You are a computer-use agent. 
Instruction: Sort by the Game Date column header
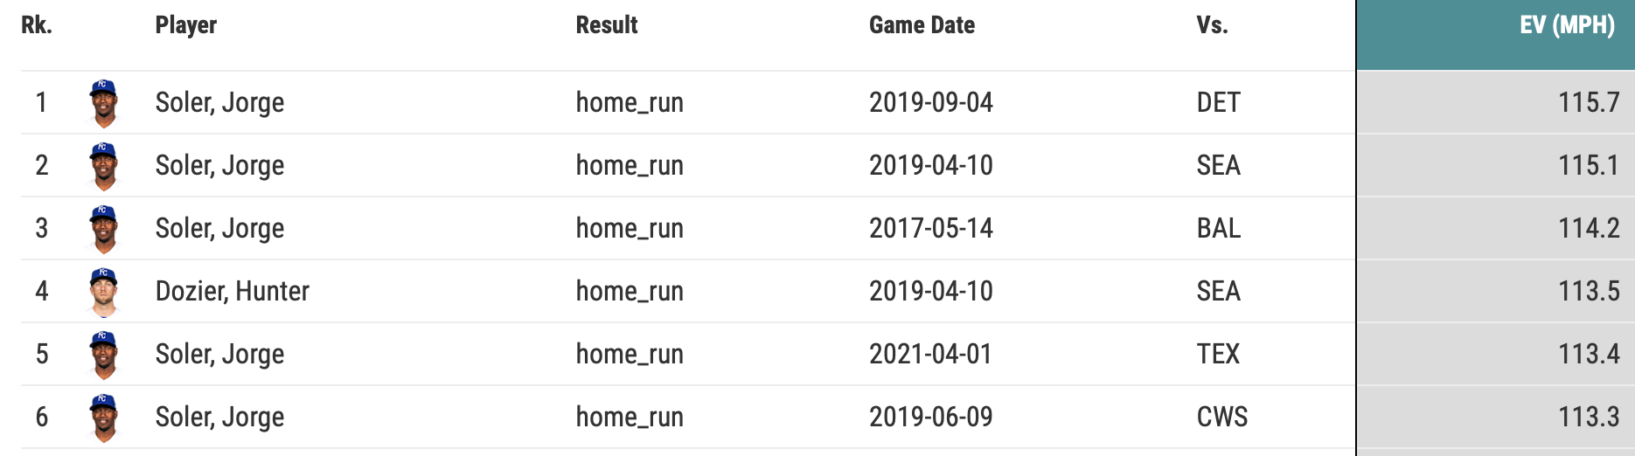[x=922, y=25]
